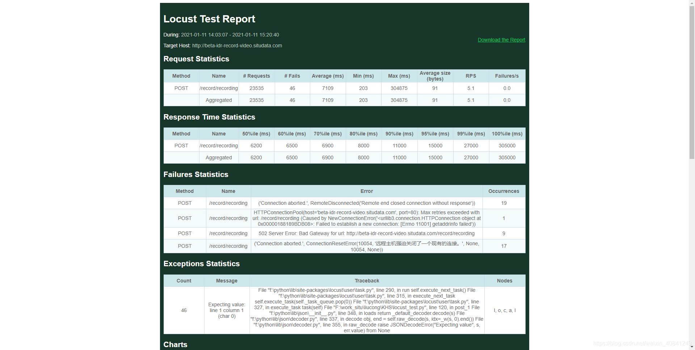Click the Request Statistics heading

click(196, 59)
